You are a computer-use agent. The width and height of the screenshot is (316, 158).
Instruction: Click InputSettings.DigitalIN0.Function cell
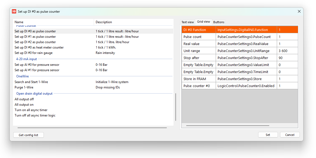pos(246,30)
